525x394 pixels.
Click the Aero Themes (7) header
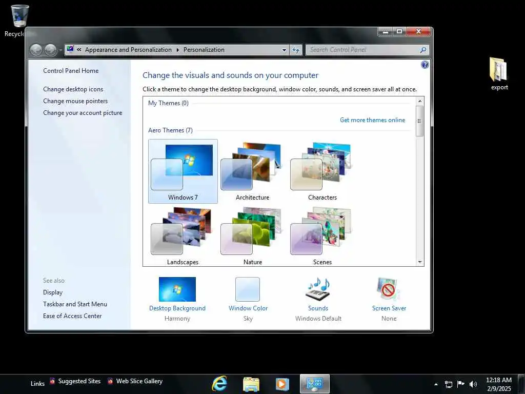pyautogui.click(x=170, y=130)
